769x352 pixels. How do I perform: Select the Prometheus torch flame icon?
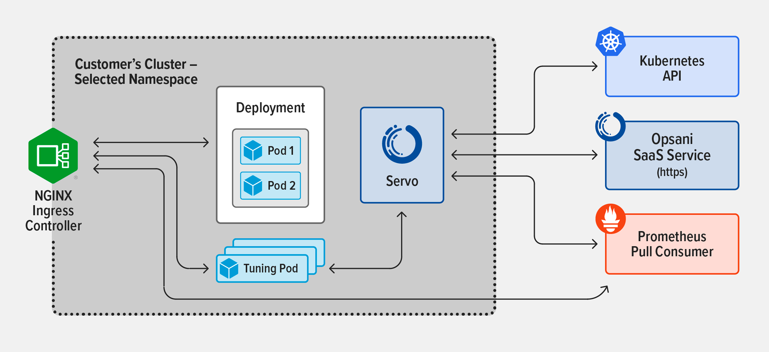(x=611, y=219)
